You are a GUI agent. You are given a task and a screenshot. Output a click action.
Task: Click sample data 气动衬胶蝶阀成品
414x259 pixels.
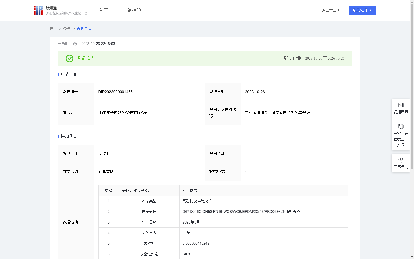click(x=197, y=201)
